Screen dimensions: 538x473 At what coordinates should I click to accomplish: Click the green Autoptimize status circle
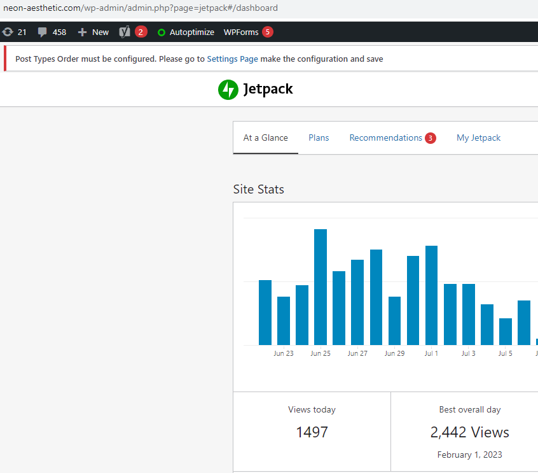tap(162, 32)
